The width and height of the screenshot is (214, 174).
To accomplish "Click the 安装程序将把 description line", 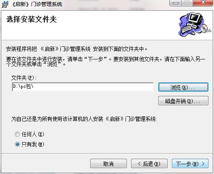I will coord(77,49).
